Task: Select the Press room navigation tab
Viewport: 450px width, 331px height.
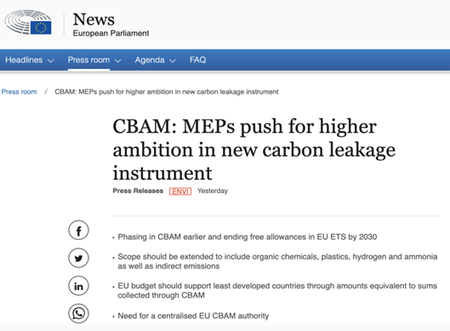Action: pyautogui.click(x=88, y=60)
